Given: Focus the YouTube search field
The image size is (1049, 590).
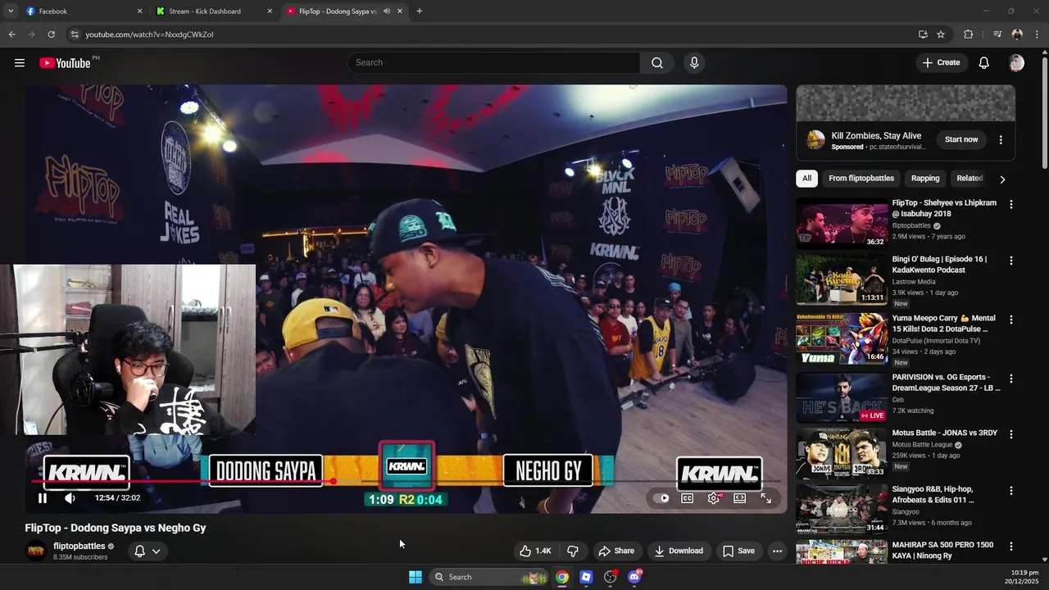Looking at the screenshot, I should click(x=494, y=63).
